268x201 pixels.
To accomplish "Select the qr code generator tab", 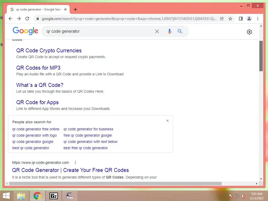I will pyautogui.click(x=38, y=9).
